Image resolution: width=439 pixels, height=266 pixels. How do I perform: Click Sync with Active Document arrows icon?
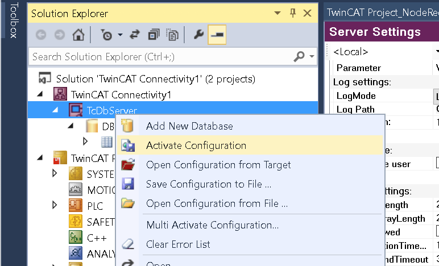[x=135, y=35]
